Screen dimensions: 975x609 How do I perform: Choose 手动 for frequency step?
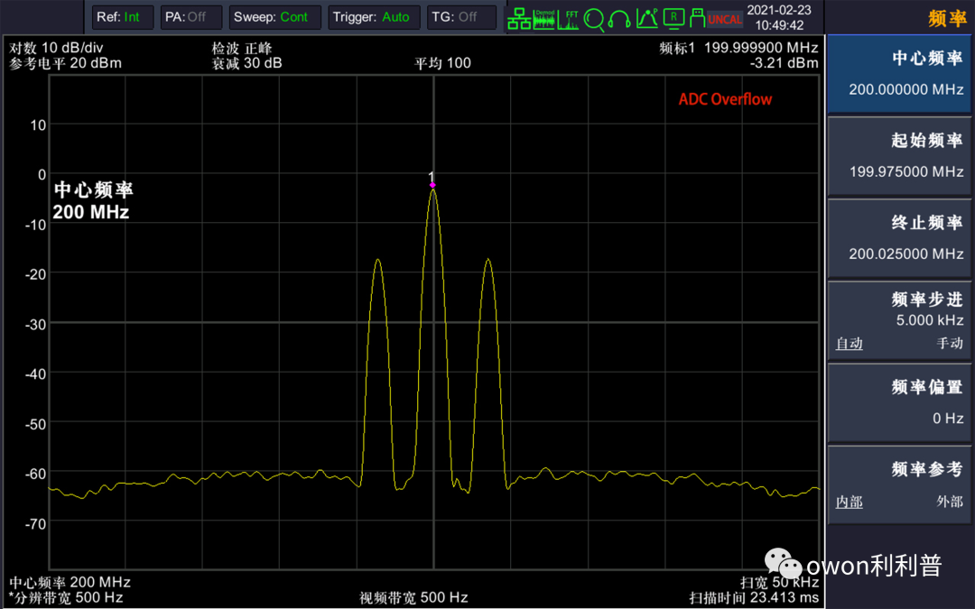tap(950, 343)
